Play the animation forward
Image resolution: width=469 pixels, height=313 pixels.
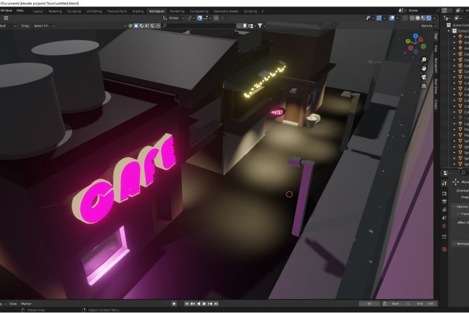[x=205, y=304]
